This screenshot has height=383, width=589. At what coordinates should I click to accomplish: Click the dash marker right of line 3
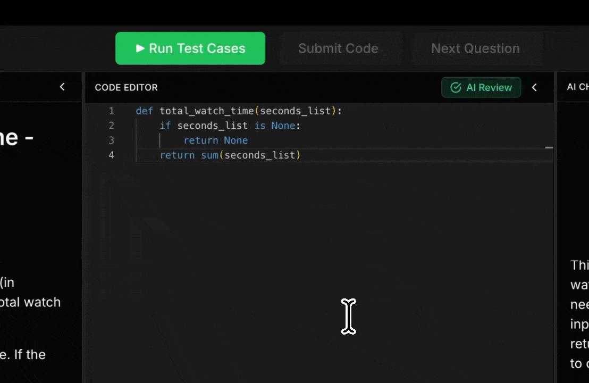(x=549, y=148)
